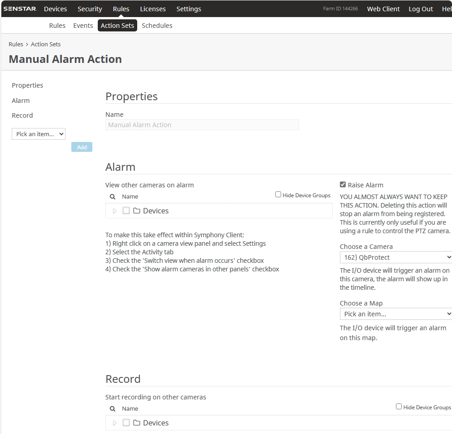This screenshot has width=452, height=434.
Task: Click search icon in Alarm device list
Action: tap(113, 197)
